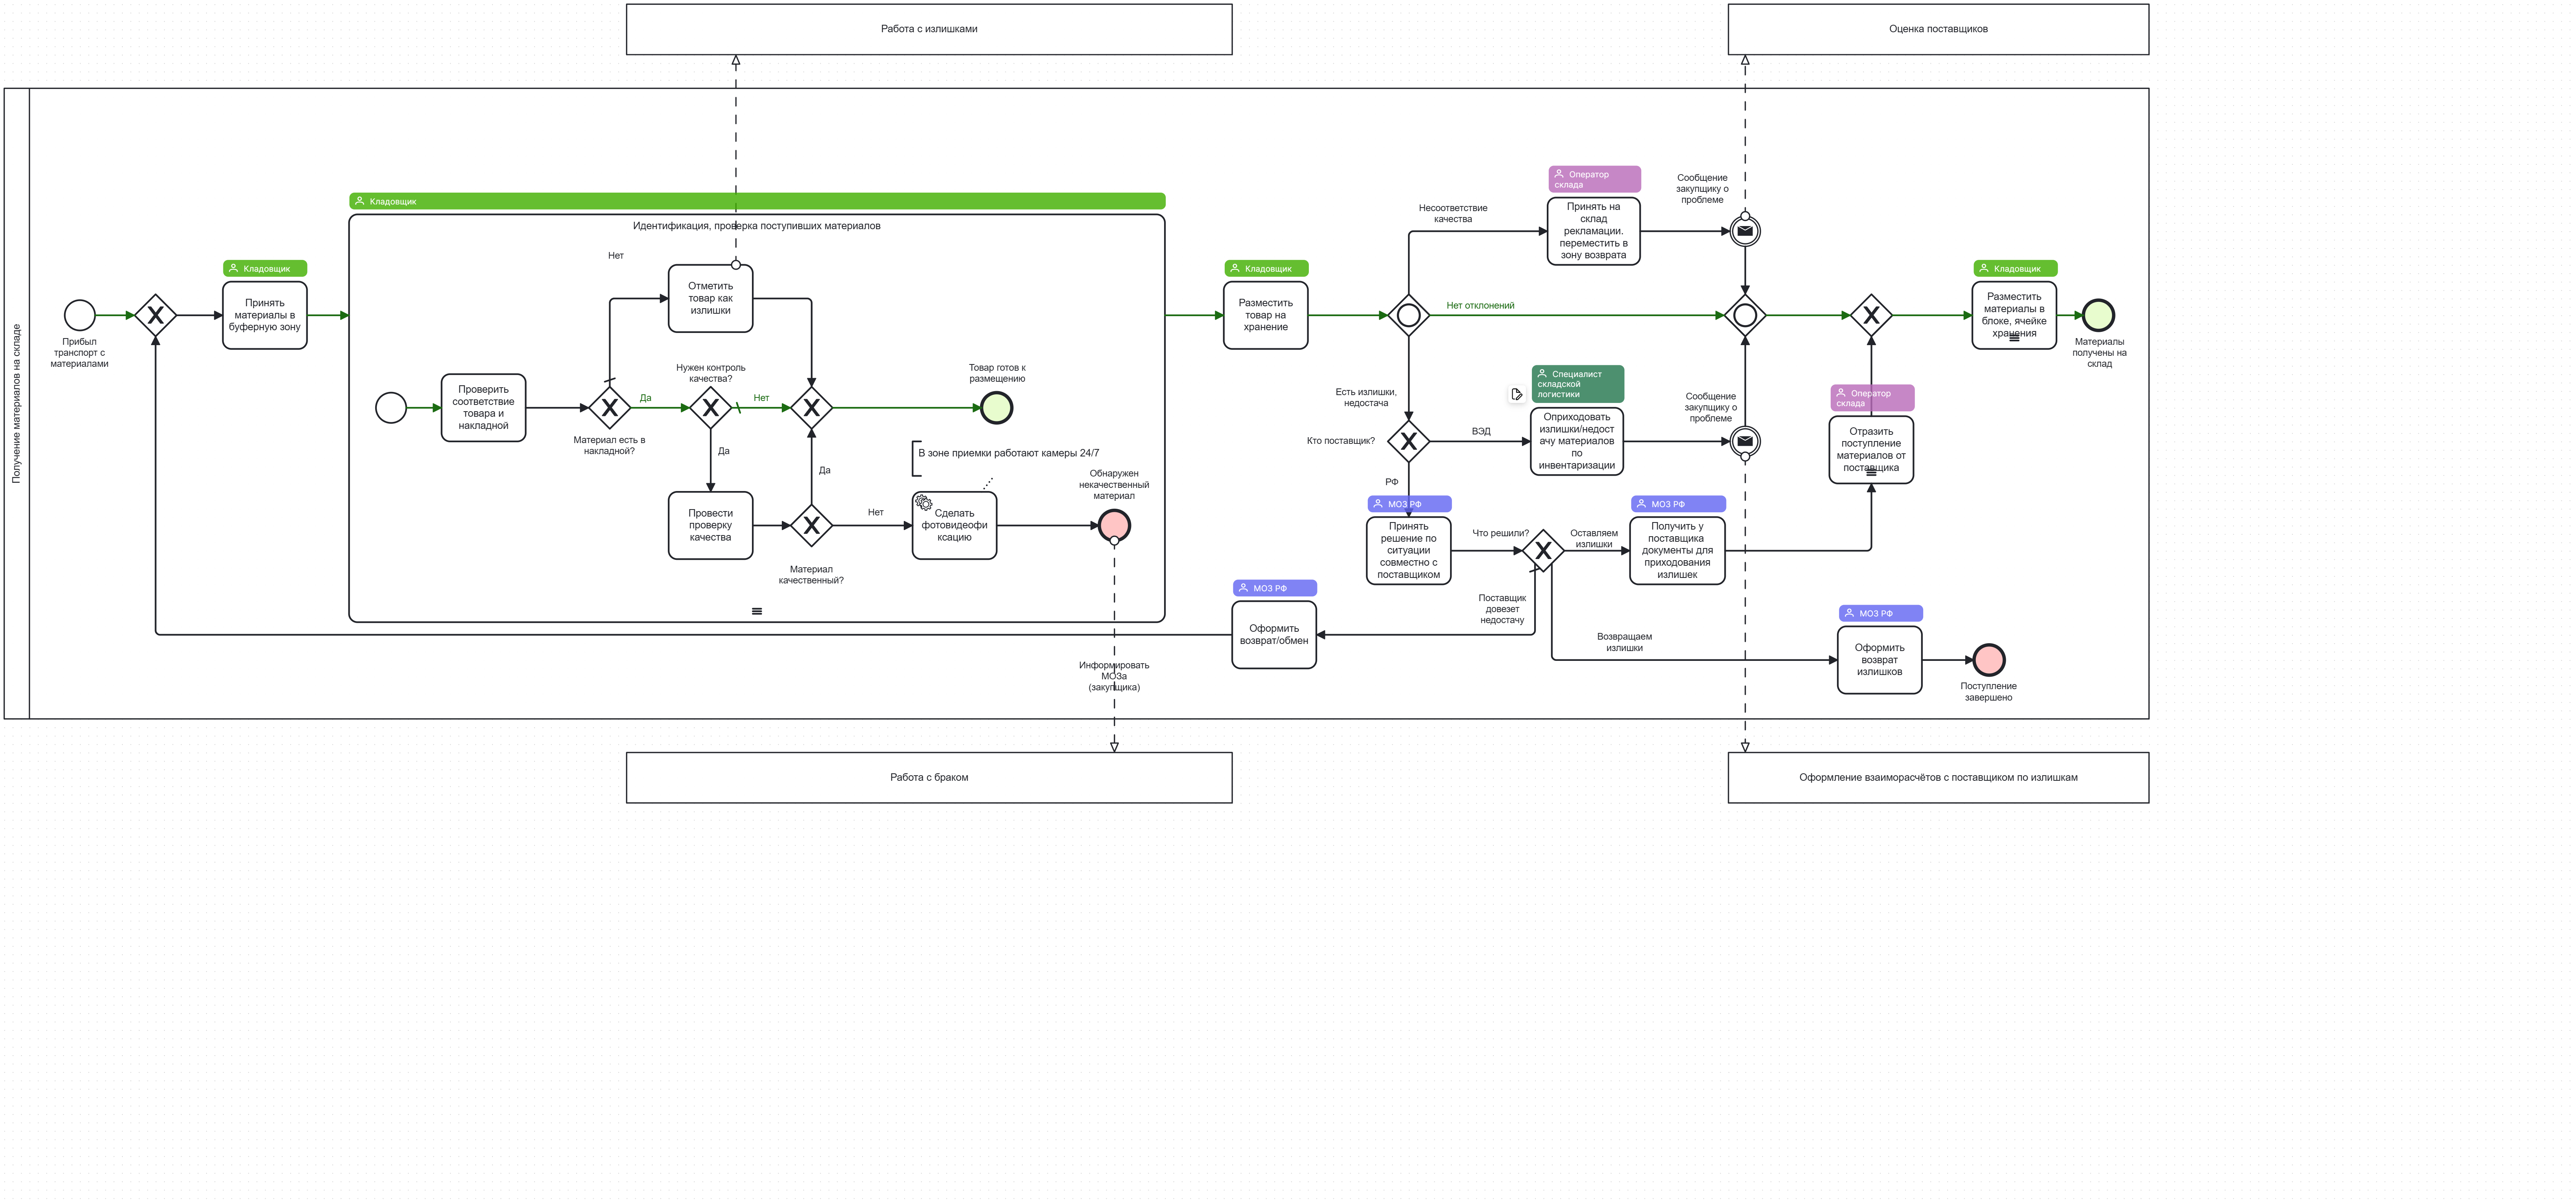Select task Оформить возврат/обмен
The width and height of the screenshot is (2576, 1203).
pyautogui.click(x=1274, y=635)
